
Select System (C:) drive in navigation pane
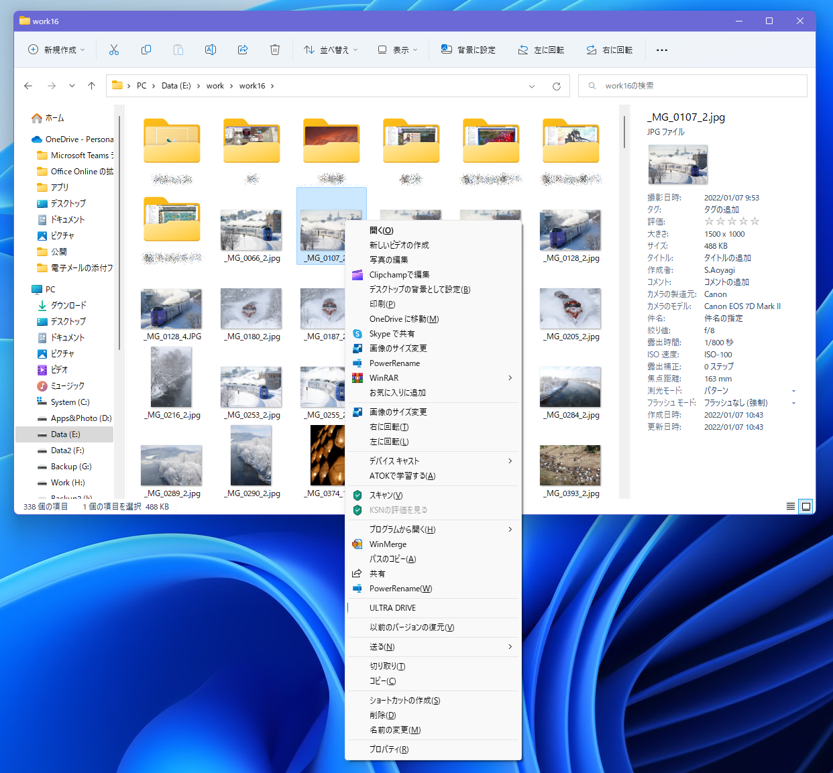coord(63,402)
